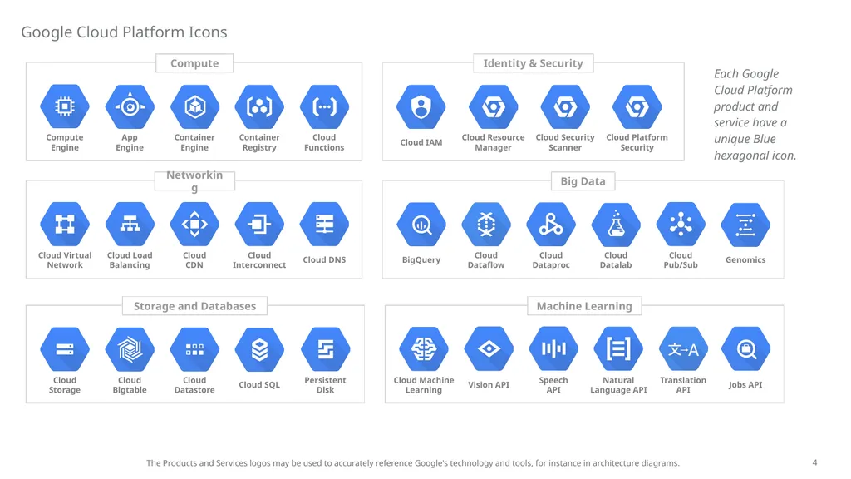Click the Cloud Datastore icon
Image resolution: width=851 pixels, height=479 pixels.
coord(194,349)
